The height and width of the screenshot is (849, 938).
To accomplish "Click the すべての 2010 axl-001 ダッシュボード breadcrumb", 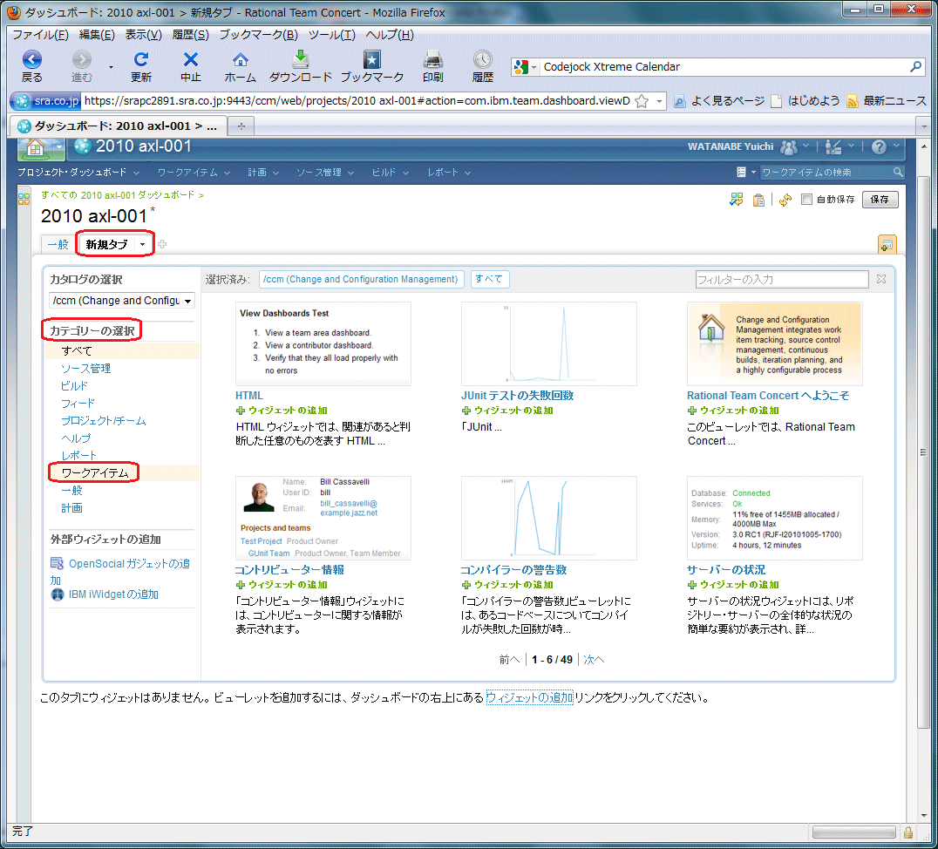I will pos(118,195).
